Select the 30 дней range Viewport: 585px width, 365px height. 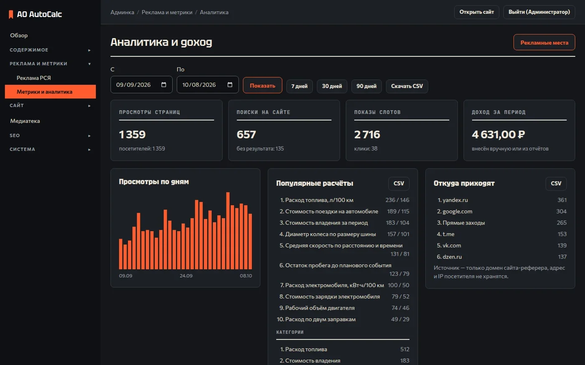[x=332, y=86]
